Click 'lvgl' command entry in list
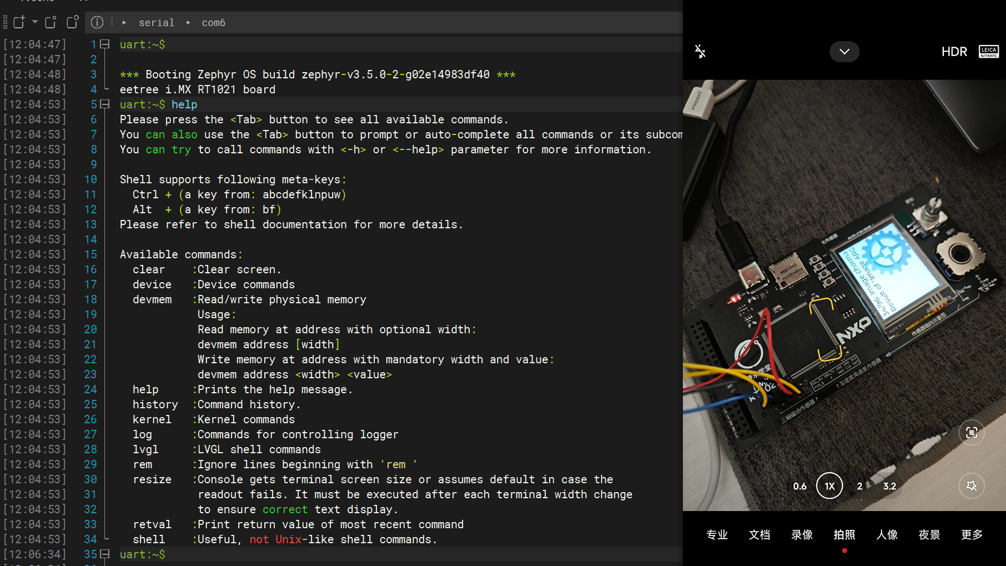The width and height of the screenshot is (1006, 566). [x=145, y=449]
